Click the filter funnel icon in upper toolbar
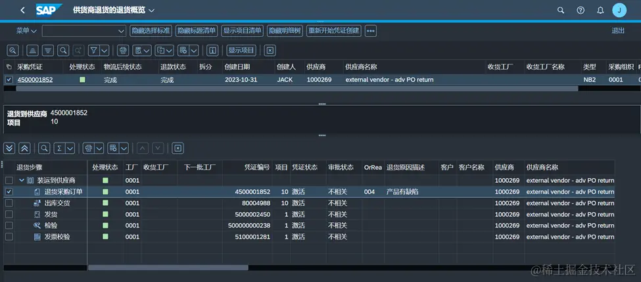Image resolution: width=641 pixels, height=282 pixels. point(93,50)
